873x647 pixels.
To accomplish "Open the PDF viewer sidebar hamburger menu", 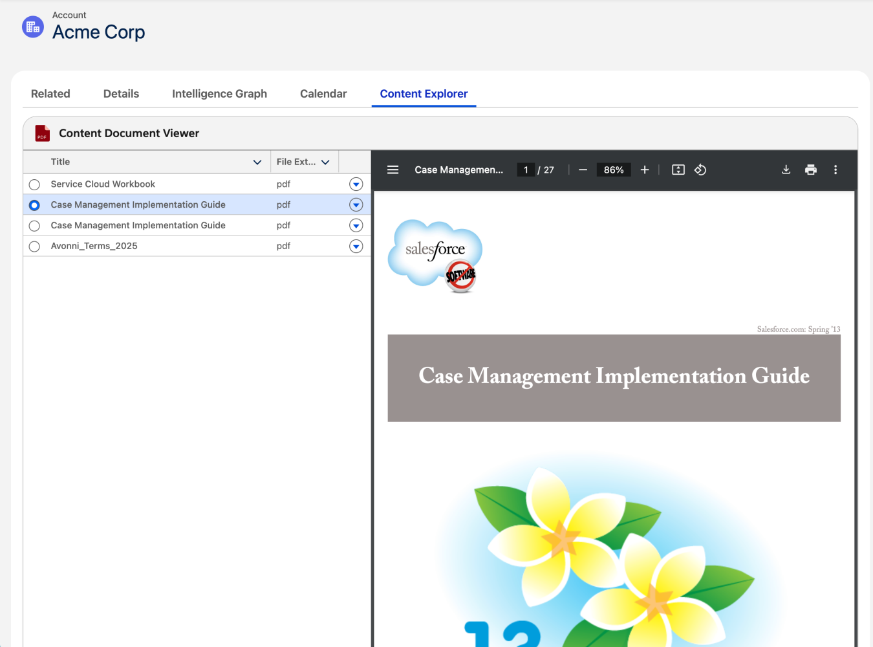I will click(393, 170).
